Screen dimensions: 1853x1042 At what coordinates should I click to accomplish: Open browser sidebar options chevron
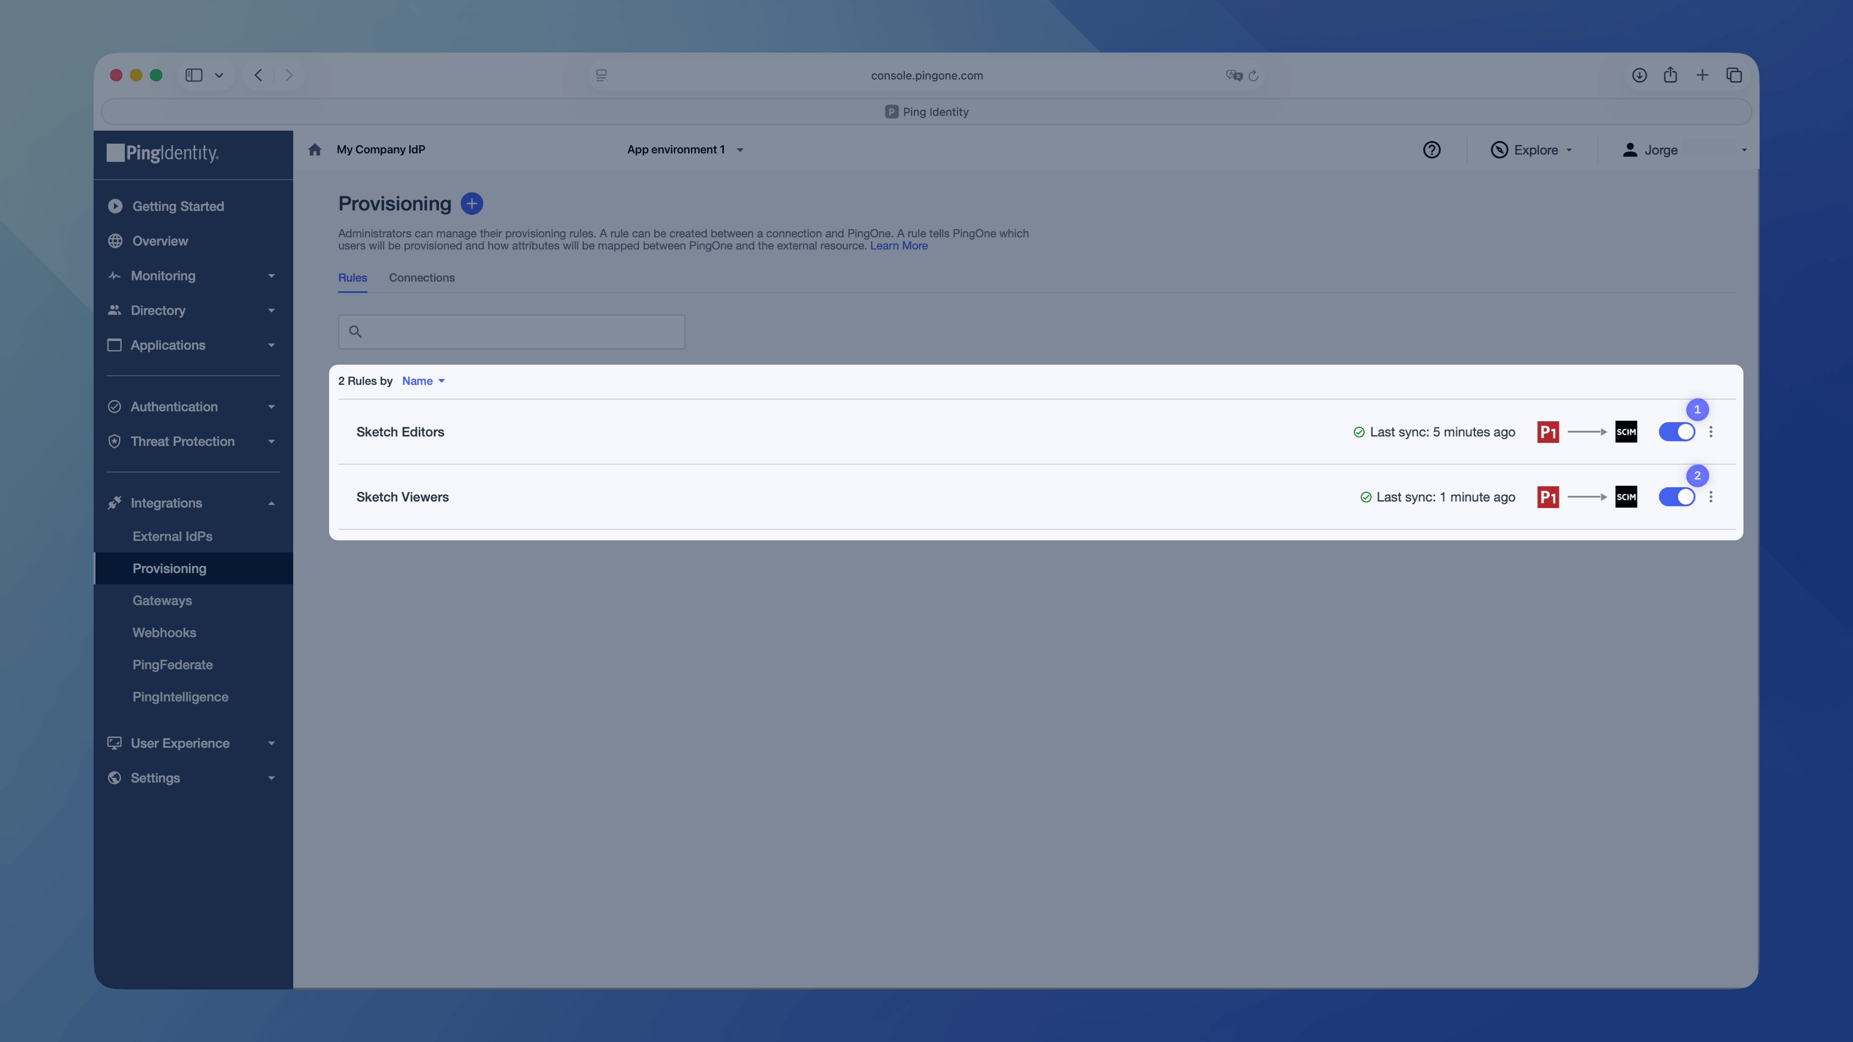click(219, 75)
